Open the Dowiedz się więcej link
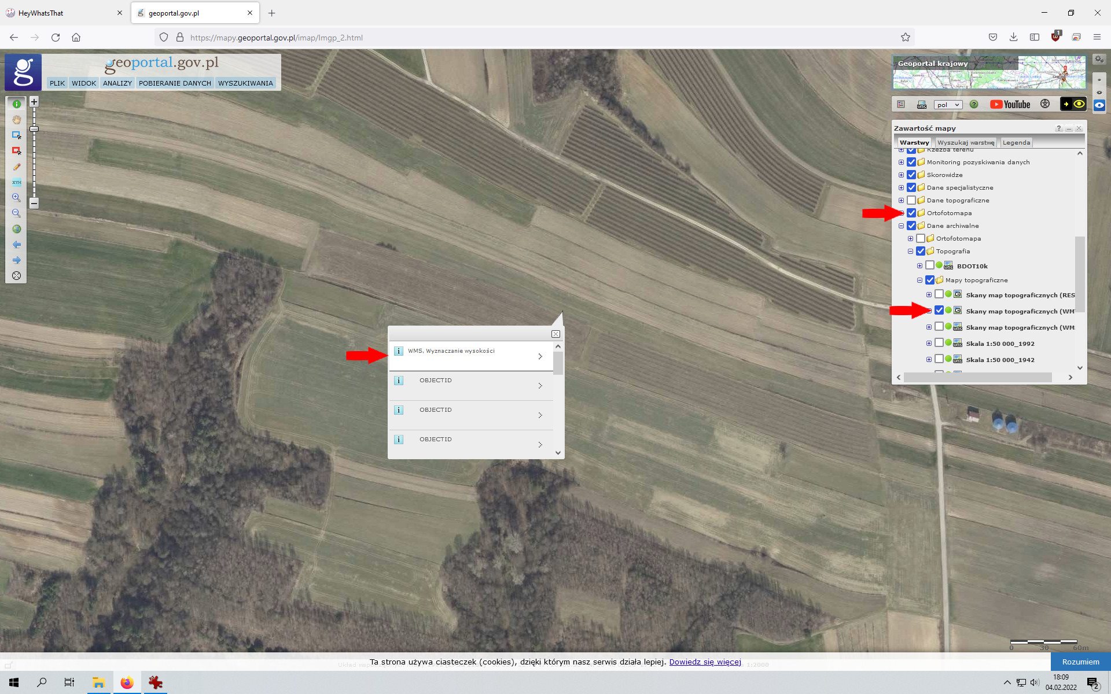Image resolution: width=1111 pixels, height=694 pixels. point(705,662)
